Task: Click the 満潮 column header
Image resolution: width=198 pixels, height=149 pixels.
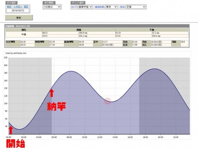Action: pyautogui.click(x=79, y=30)
